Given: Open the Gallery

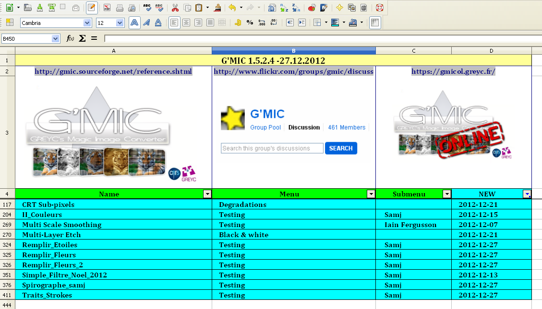Looking at the screenshot, I should pyautogui.click(x=352, y=8).
